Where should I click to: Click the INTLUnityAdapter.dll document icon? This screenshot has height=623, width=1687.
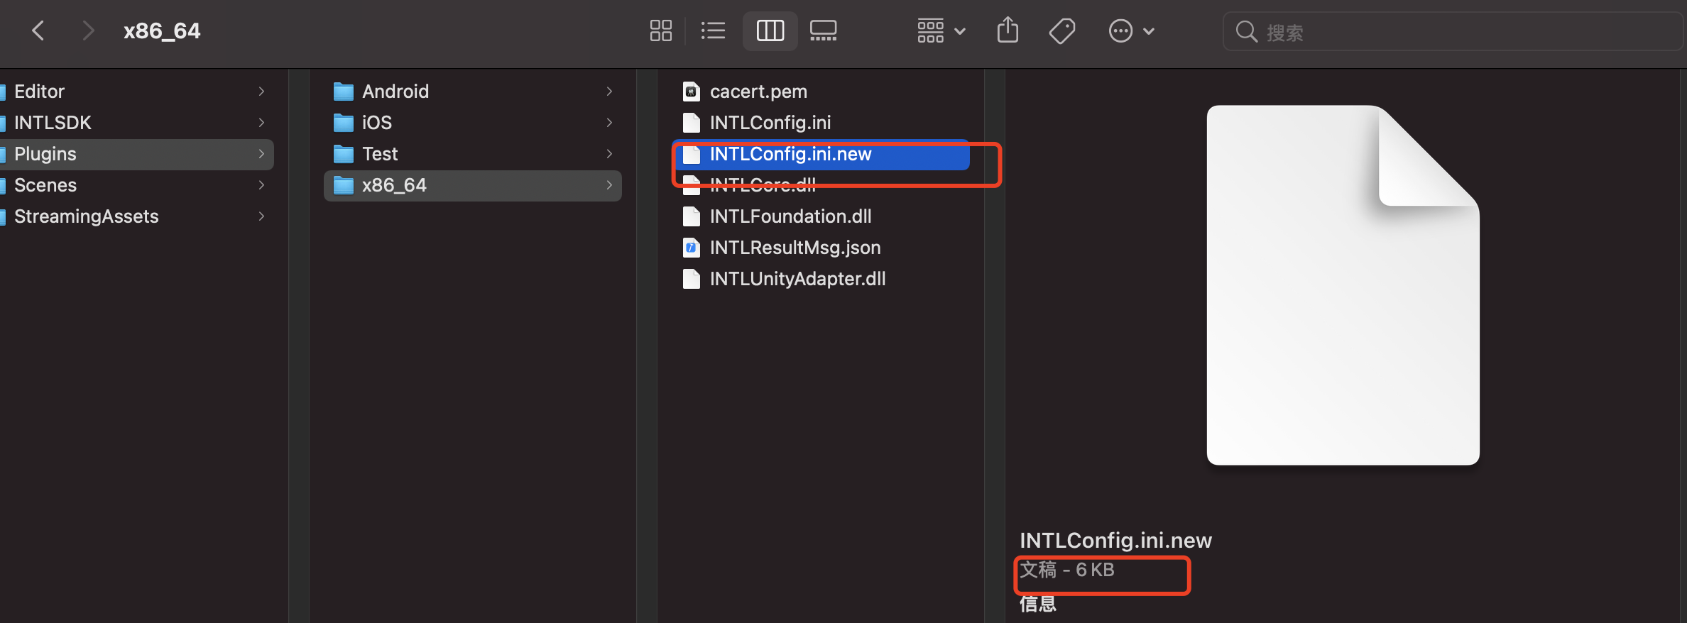(691, 279)
